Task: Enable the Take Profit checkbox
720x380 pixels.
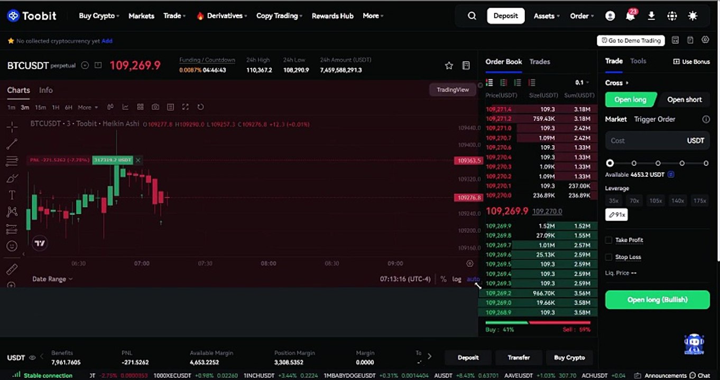Action: pos(608,240)
